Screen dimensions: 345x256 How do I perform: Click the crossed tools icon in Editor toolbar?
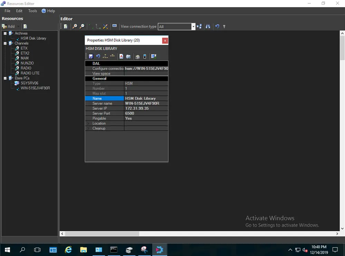[x=105, y=26]
